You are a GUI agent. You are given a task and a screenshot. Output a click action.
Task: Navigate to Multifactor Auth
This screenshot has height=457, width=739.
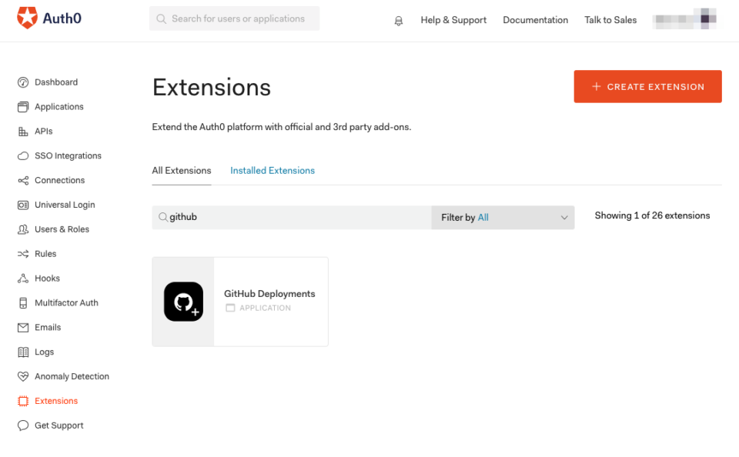(65, 302)
